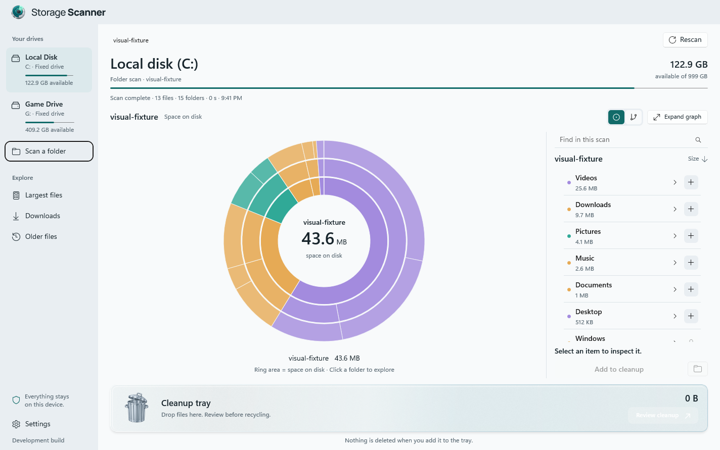Select Local Disk C: drive
The image size is (720, 450).
[49, 70]
